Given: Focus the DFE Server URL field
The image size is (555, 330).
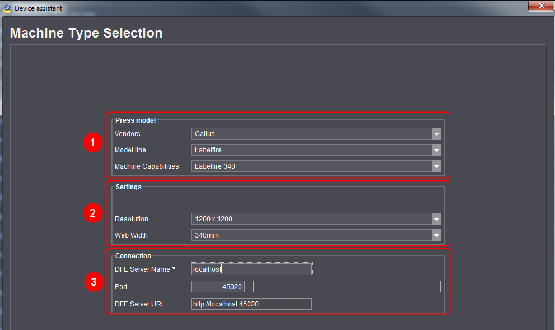Looking at the screenshot, I should tap(251, 304).
